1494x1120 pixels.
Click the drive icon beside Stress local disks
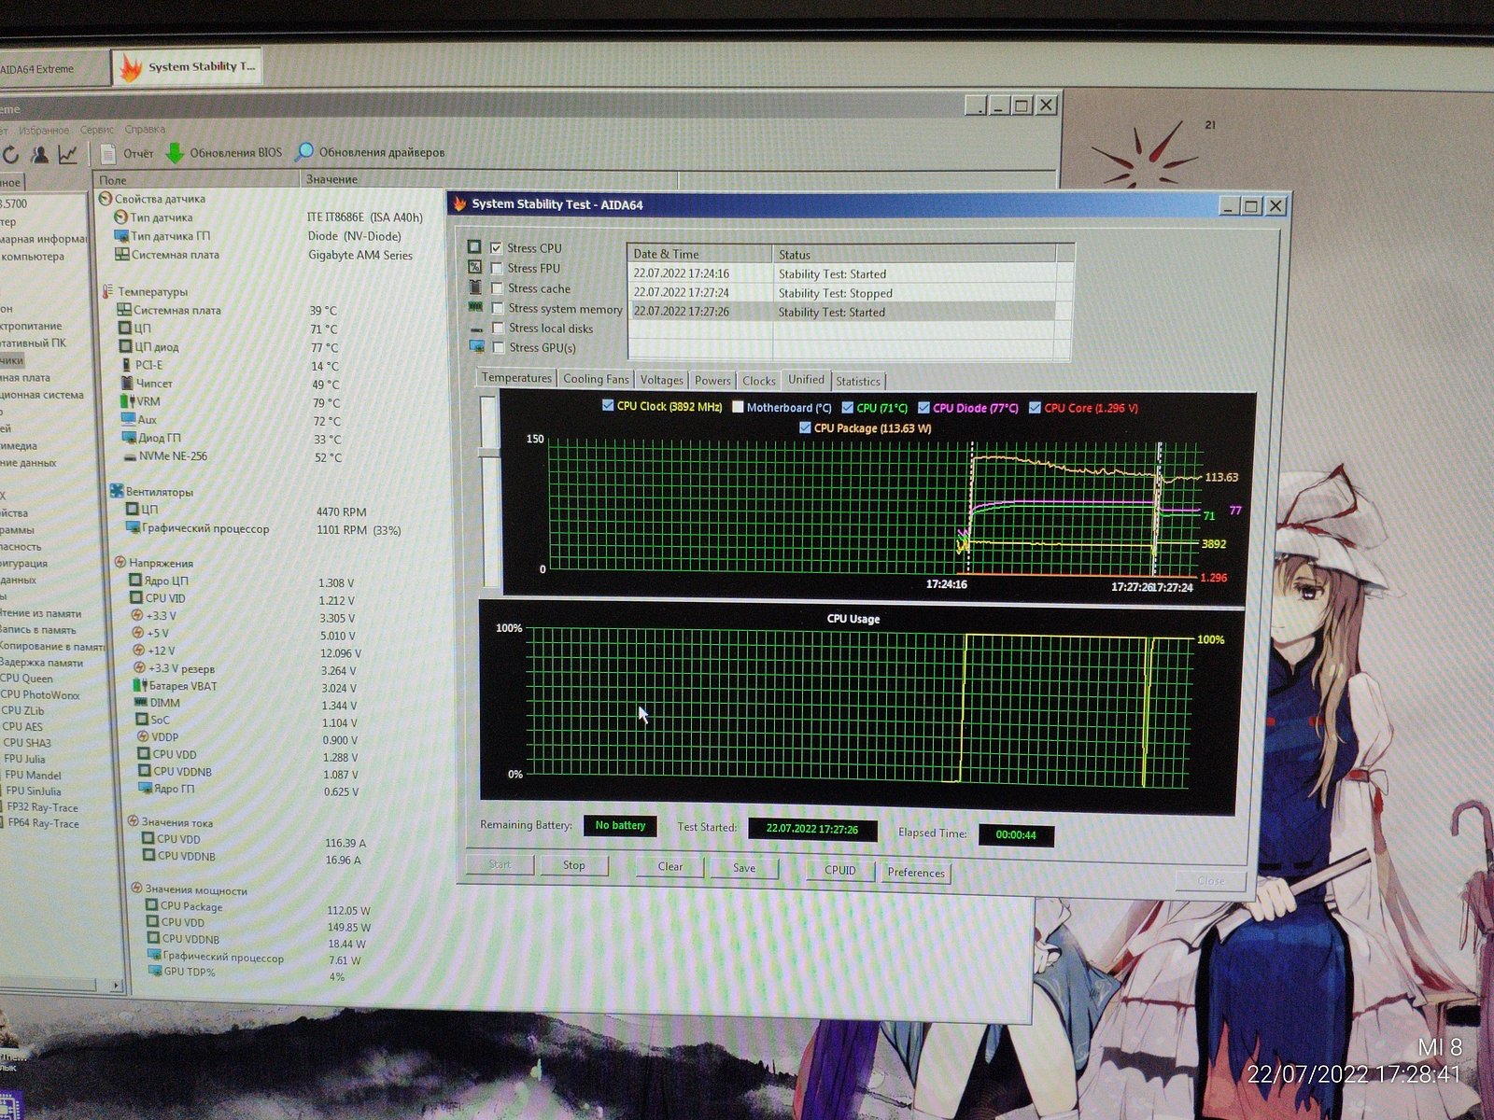point(476,329)
